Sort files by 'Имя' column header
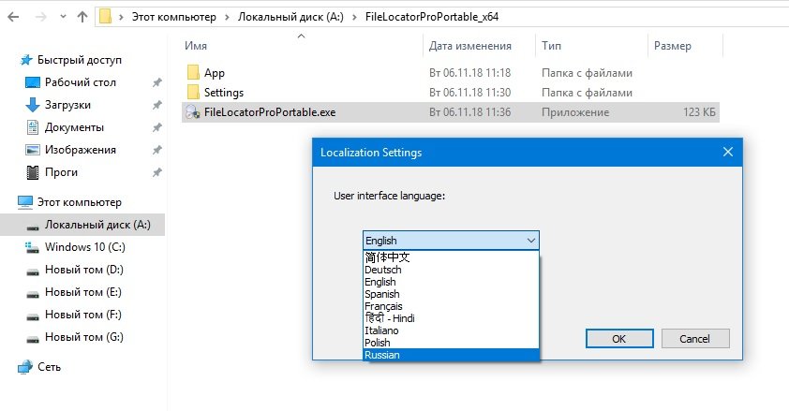The width and height of the screenshot is (789, 411). pos(196,46)
